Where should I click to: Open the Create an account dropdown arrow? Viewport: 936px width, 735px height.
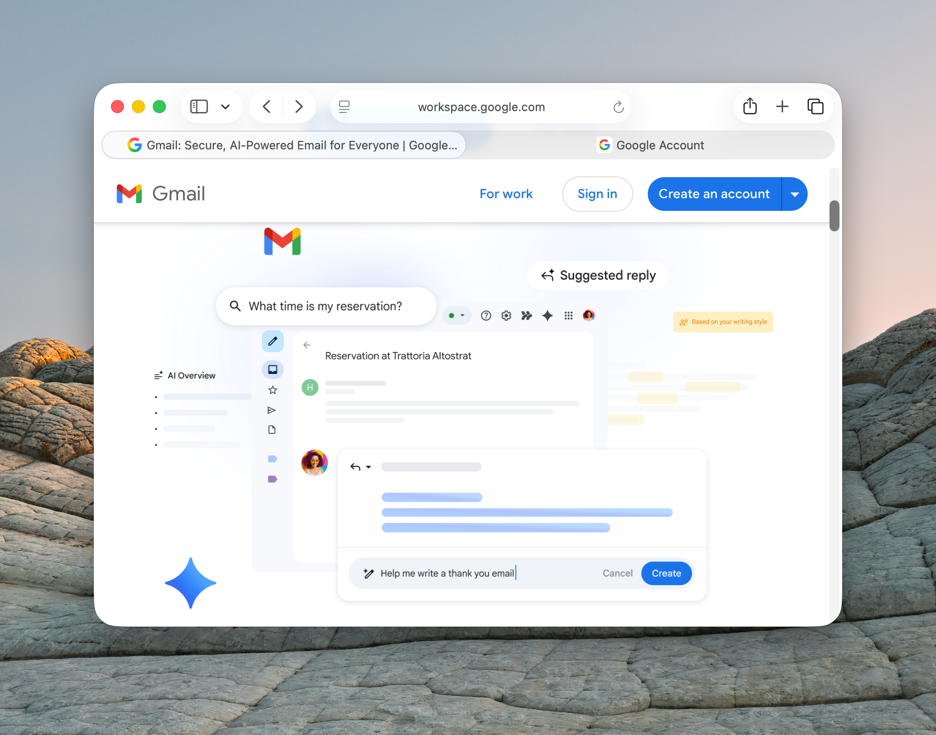(x=794, y=194)
